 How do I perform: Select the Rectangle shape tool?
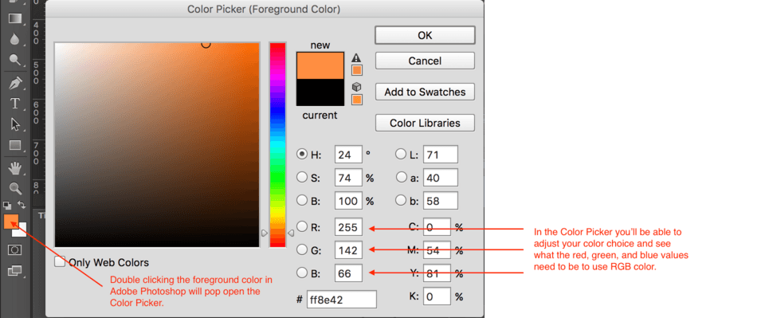(15, 145)
